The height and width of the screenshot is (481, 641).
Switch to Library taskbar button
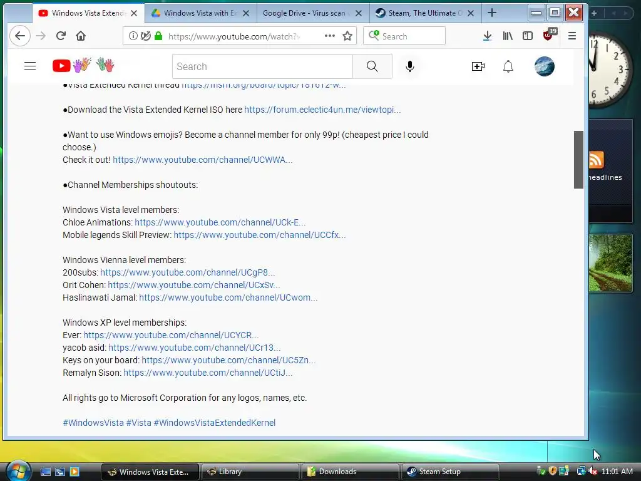pyautogui.click(x=250, y=472)
